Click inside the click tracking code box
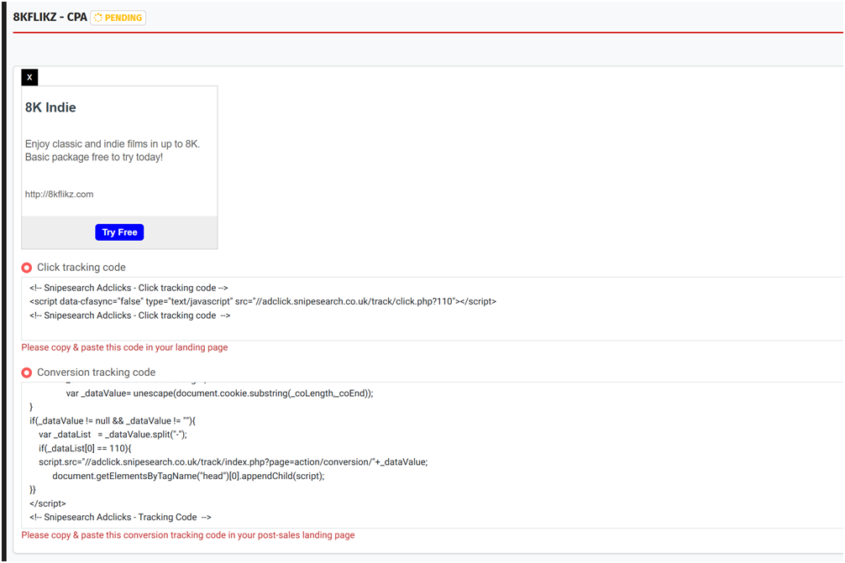The width and height of the screenshot is (845, 563). click(420, 329)
